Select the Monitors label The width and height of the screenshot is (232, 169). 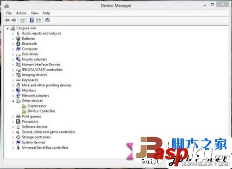29,91
